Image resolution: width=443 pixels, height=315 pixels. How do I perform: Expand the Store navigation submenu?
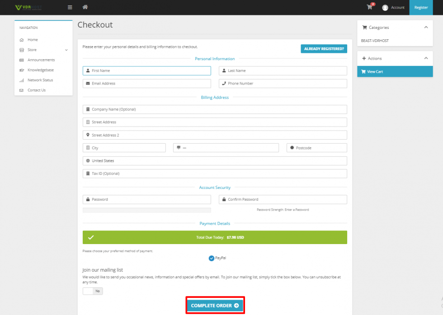click(66, 50)
